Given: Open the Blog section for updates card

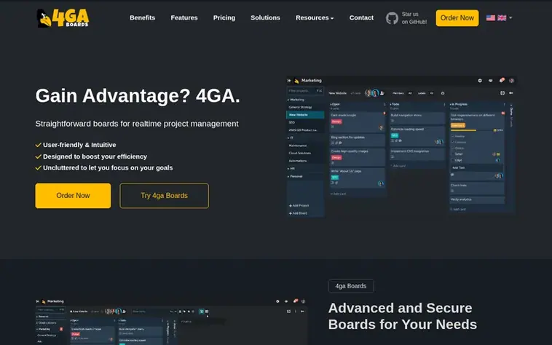Looking at the screenshot, I should click(x=357, y=140).
